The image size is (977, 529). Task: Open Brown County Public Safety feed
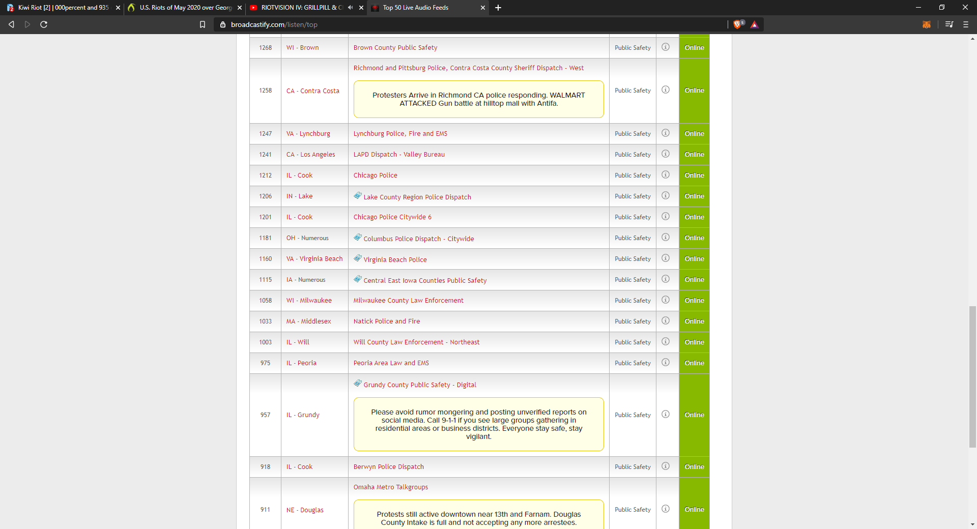(x=395, y=48)
